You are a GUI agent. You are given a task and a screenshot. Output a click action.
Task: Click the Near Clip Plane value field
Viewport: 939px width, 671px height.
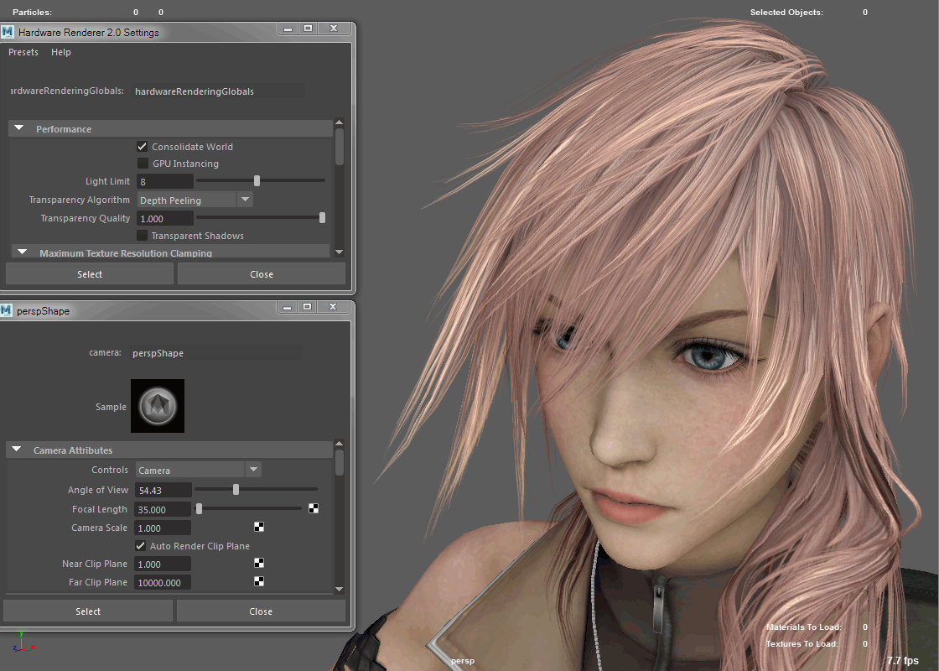point(163,564)
